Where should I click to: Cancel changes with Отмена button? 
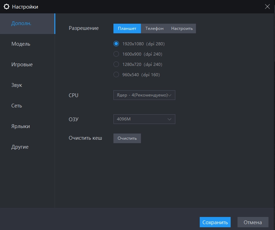pyautogui.click(x=253, y=222)
